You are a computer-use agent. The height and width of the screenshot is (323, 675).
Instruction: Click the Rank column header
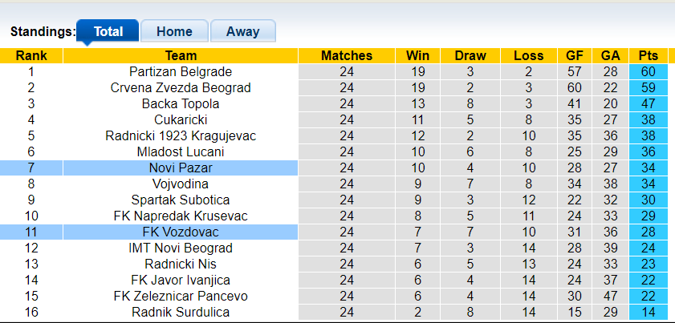[x=31, y=55]
